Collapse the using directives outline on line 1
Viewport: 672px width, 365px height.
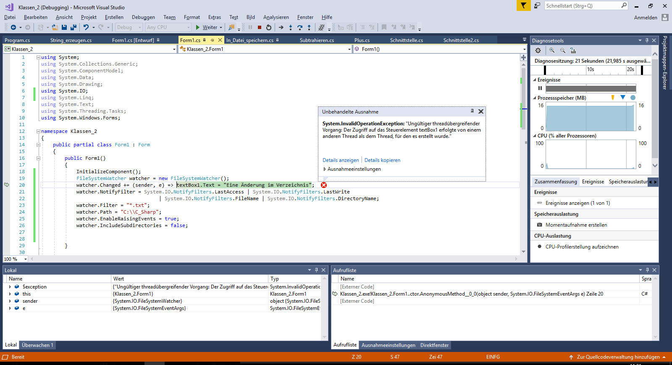point(38,57)
